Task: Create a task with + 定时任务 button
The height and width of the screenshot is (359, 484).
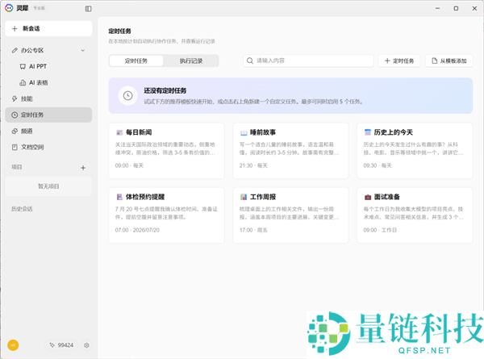Action: click(399, 61)
